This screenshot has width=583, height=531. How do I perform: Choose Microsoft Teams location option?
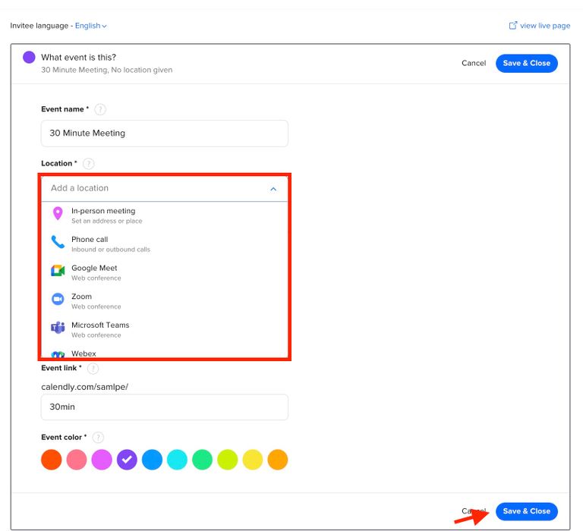pos(164,329)
